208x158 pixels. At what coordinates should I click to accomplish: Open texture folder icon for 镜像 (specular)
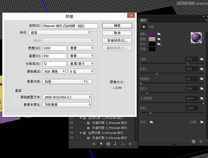coord(159,39)
